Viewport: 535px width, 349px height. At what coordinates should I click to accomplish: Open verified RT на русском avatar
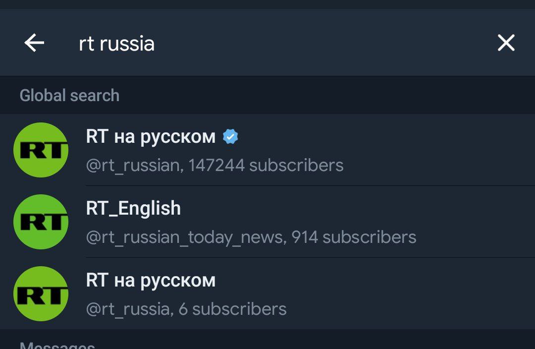41,150
